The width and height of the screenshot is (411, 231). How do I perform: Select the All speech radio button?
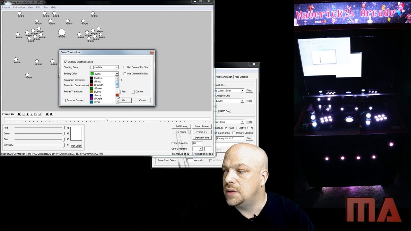(248, 128)
